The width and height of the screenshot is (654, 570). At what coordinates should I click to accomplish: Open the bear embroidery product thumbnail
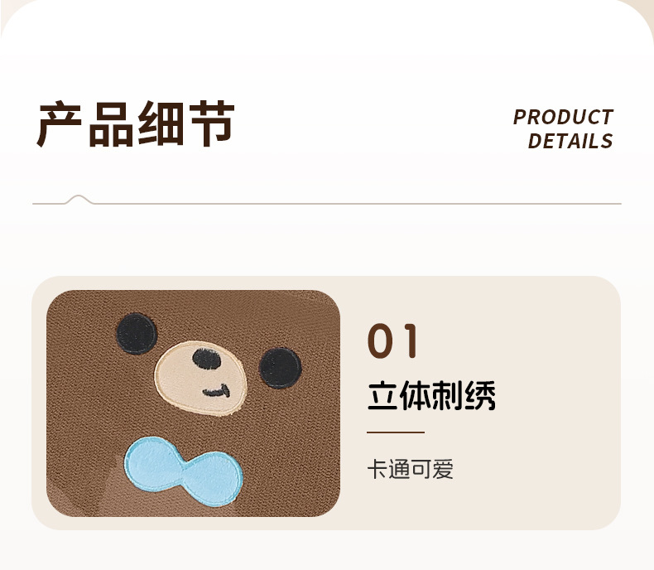click(x=193, y=403)
